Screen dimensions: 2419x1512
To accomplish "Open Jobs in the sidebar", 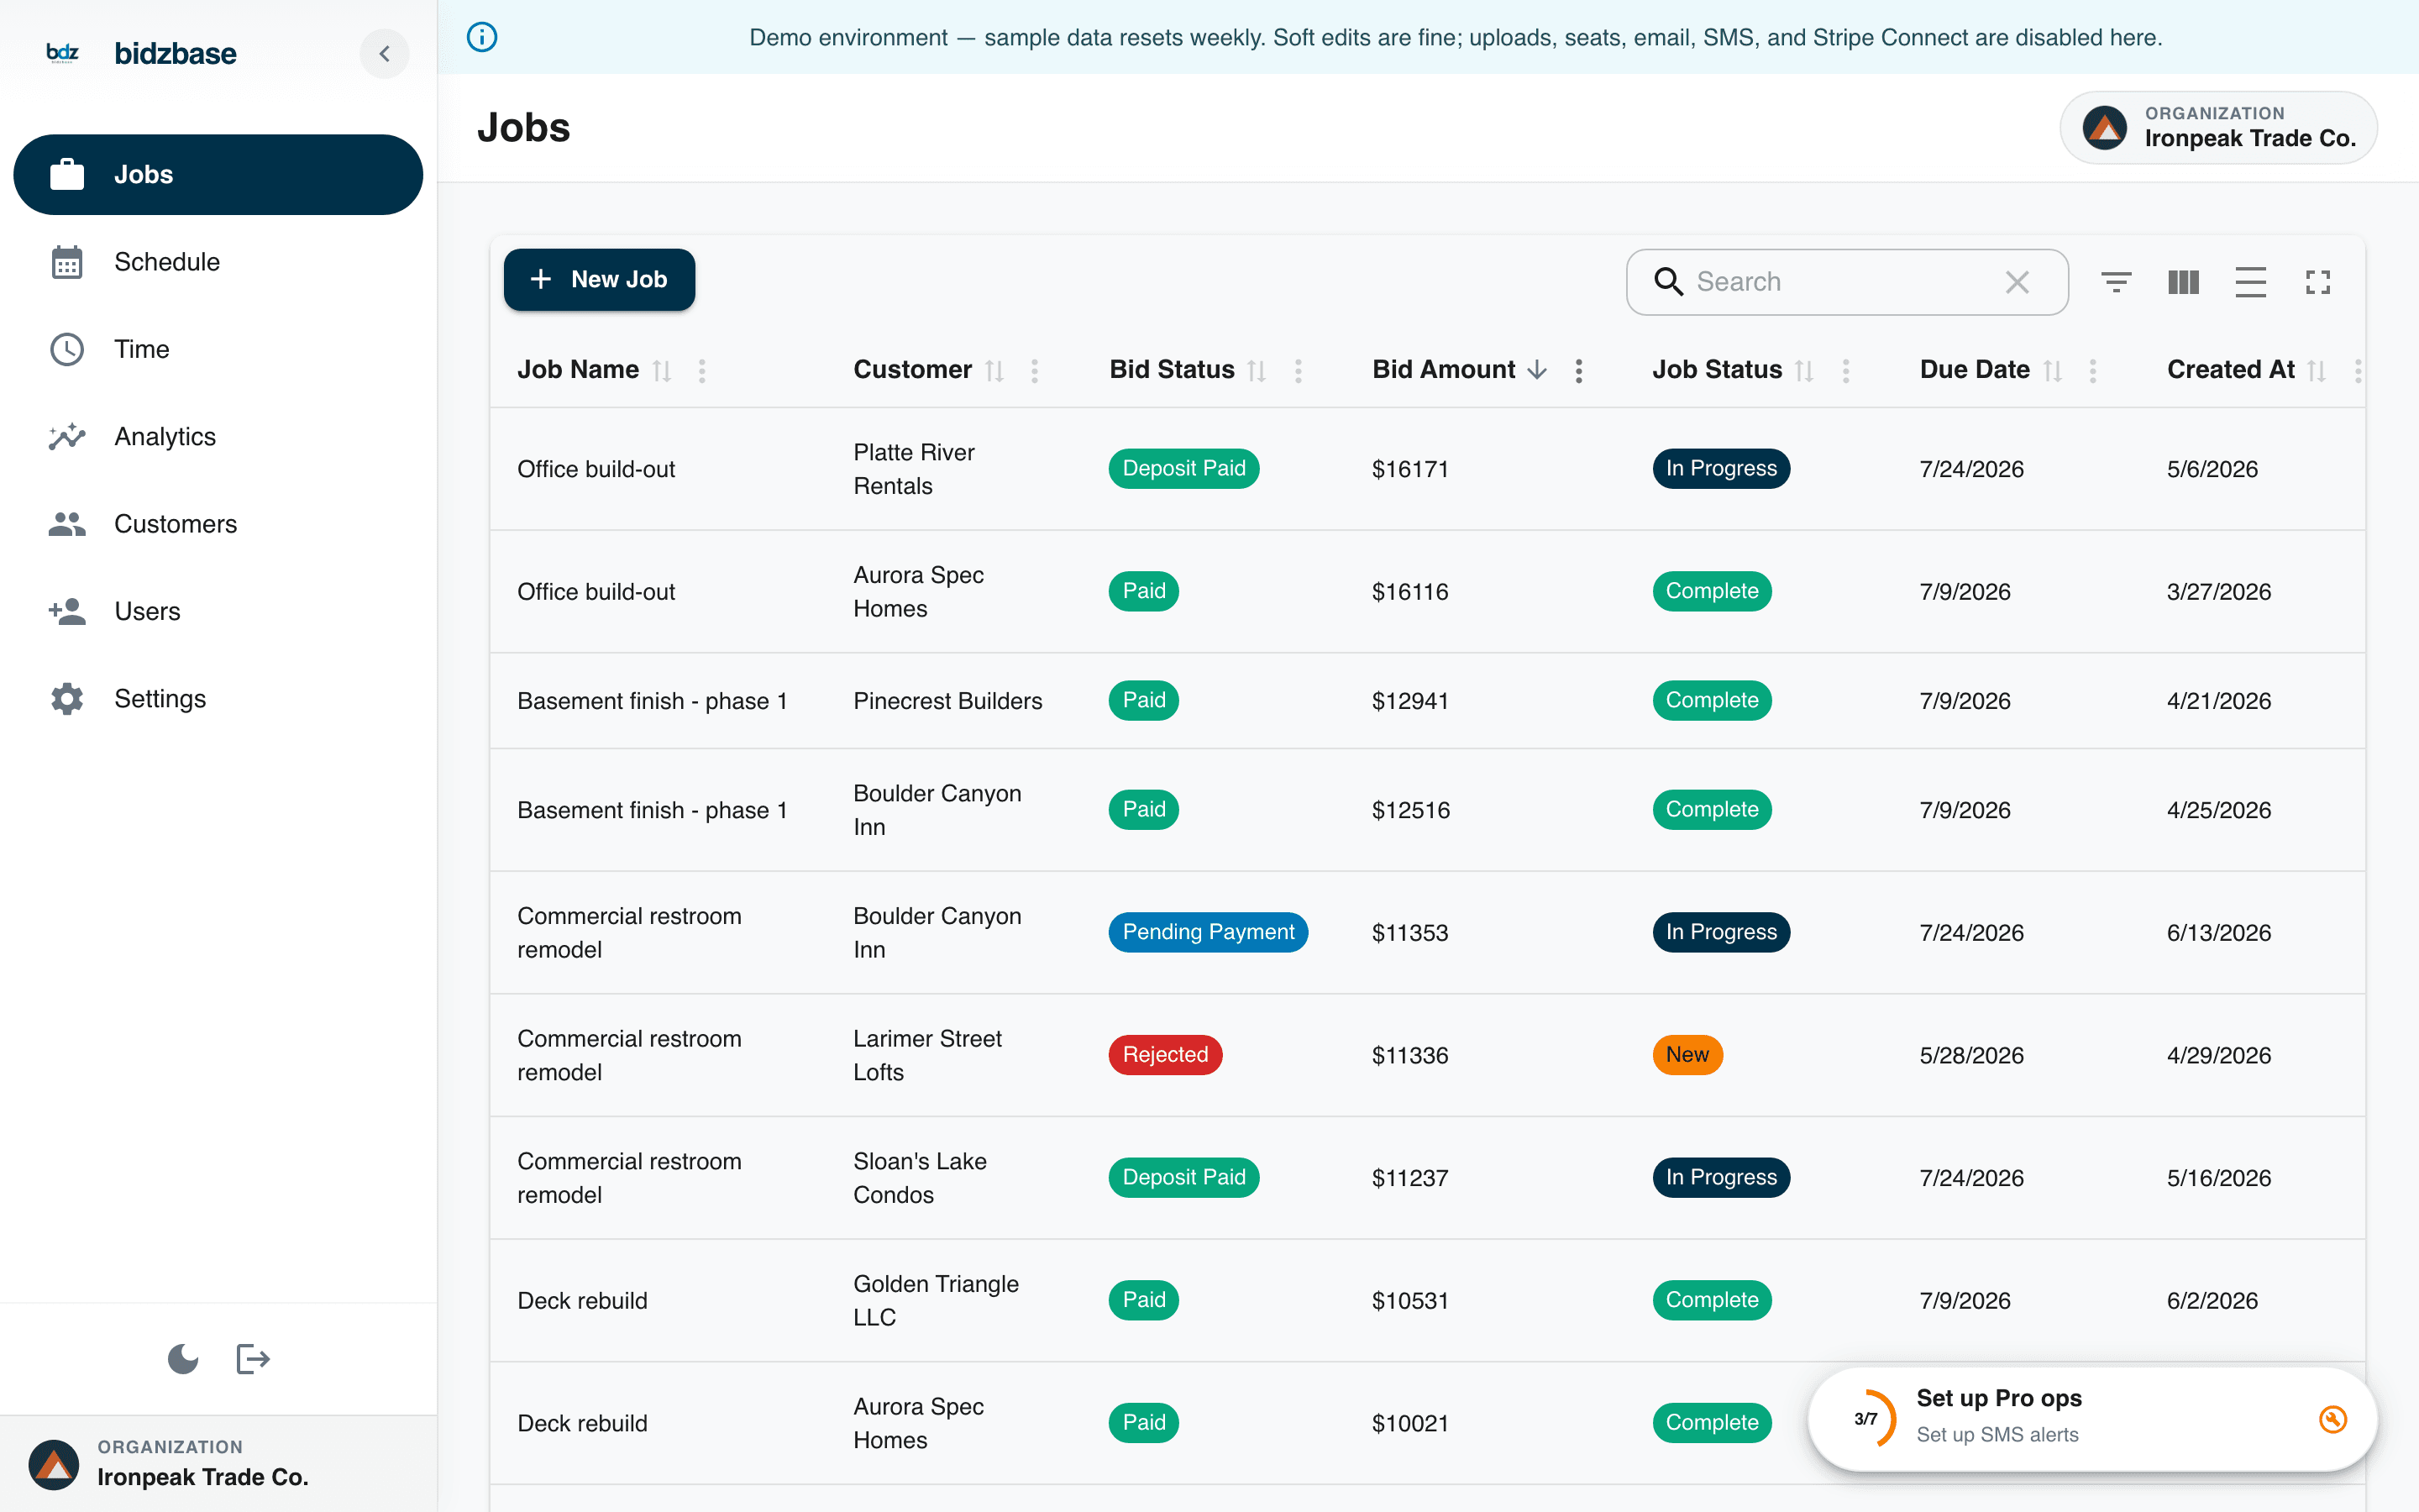I will [218, 174].
